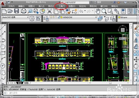Select the Rectangle tool
The height and width of the screenshot is (98, 139).
pyautogui.click(x=3, y=53)
